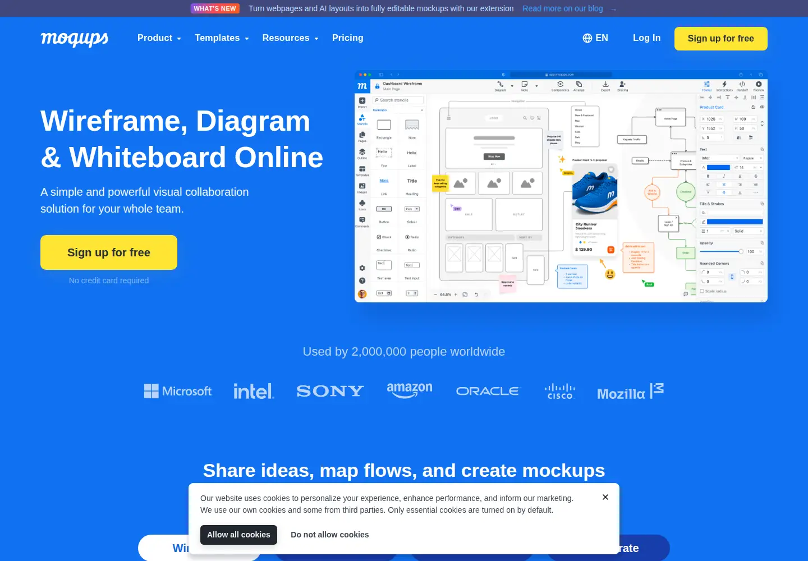Click the Cisco logo

pos(560,391)
